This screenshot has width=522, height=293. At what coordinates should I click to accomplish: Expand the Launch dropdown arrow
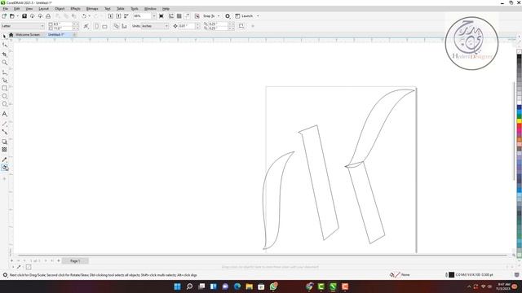[258, 16]
